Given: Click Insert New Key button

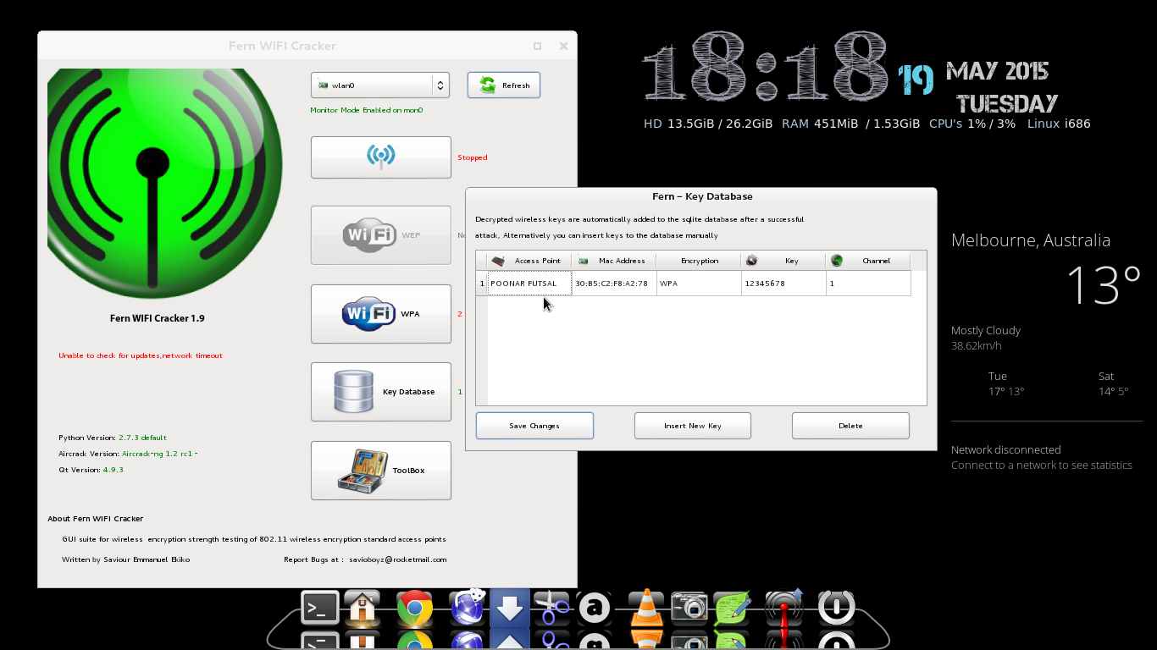Looking at the screenshot, I should pyautogui.click(x=693, y=426).
